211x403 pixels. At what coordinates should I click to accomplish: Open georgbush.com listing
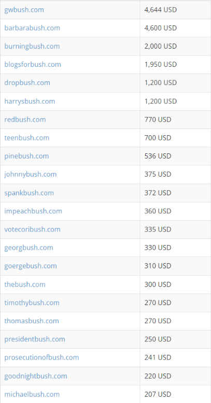tap(29, 248)
